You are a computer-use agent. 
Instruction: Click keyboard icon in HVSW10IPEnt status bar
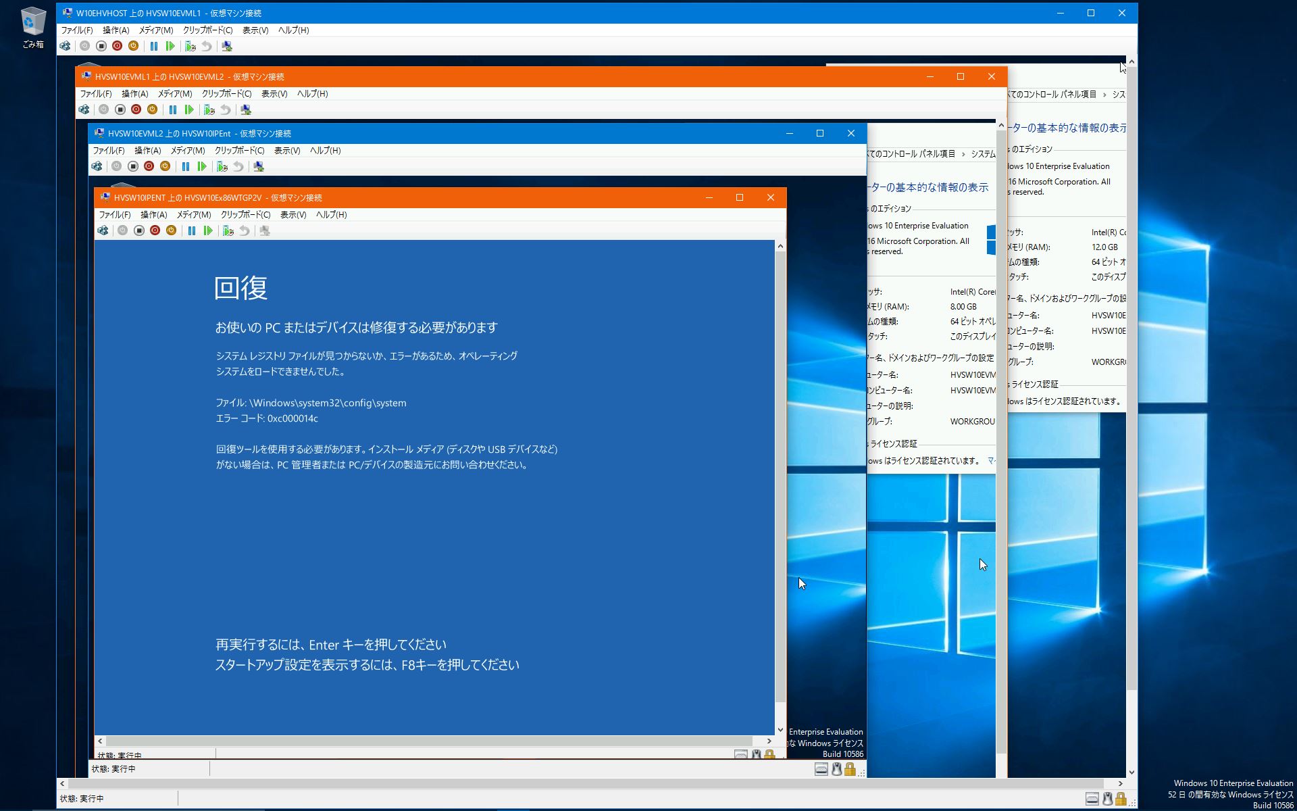pos(821,769)
